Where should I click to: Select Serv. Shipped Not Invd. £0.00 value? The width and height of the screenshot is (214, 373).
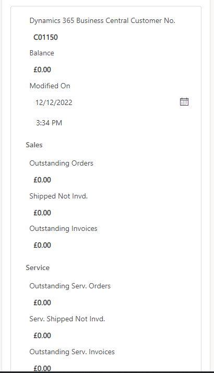(x=42, y=336)
